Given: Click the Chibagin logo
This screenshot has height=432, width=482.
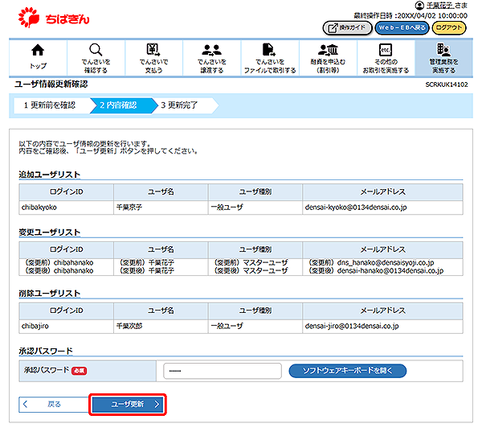Looking at the screenshot, I should click(x=51, y=15).
